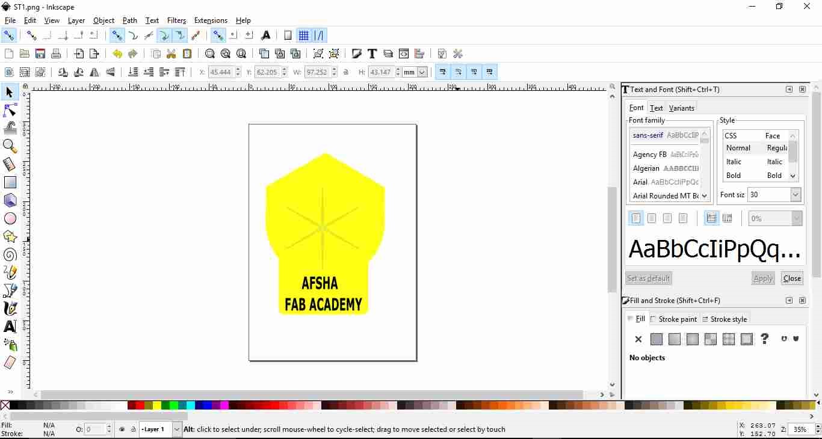The height and width of the screenshot is (439, 822).
Task: Click the Flip horizontal icon
Action: (x=94, y=72)
